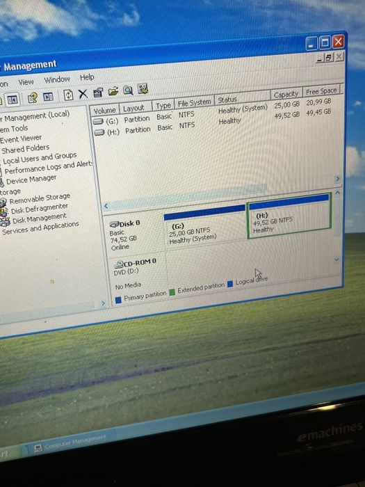Open the Help menu
Viewport: 365px width, 487px height.
click(x=87, y=77)
